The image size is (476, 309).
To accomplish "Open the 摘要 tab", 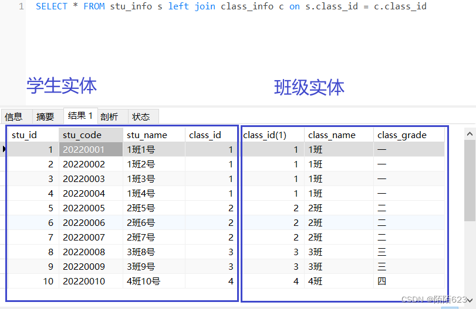I will [45, 116].
